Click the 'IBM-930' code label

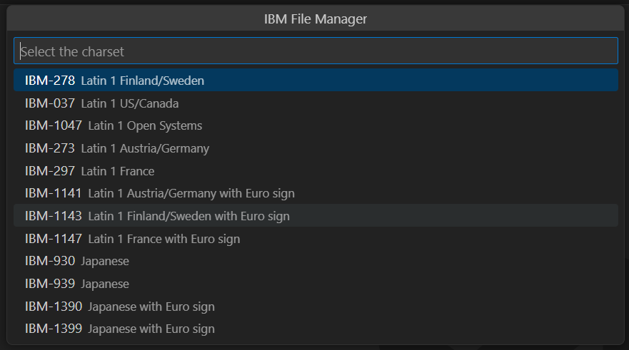click(x=49, y=261)
